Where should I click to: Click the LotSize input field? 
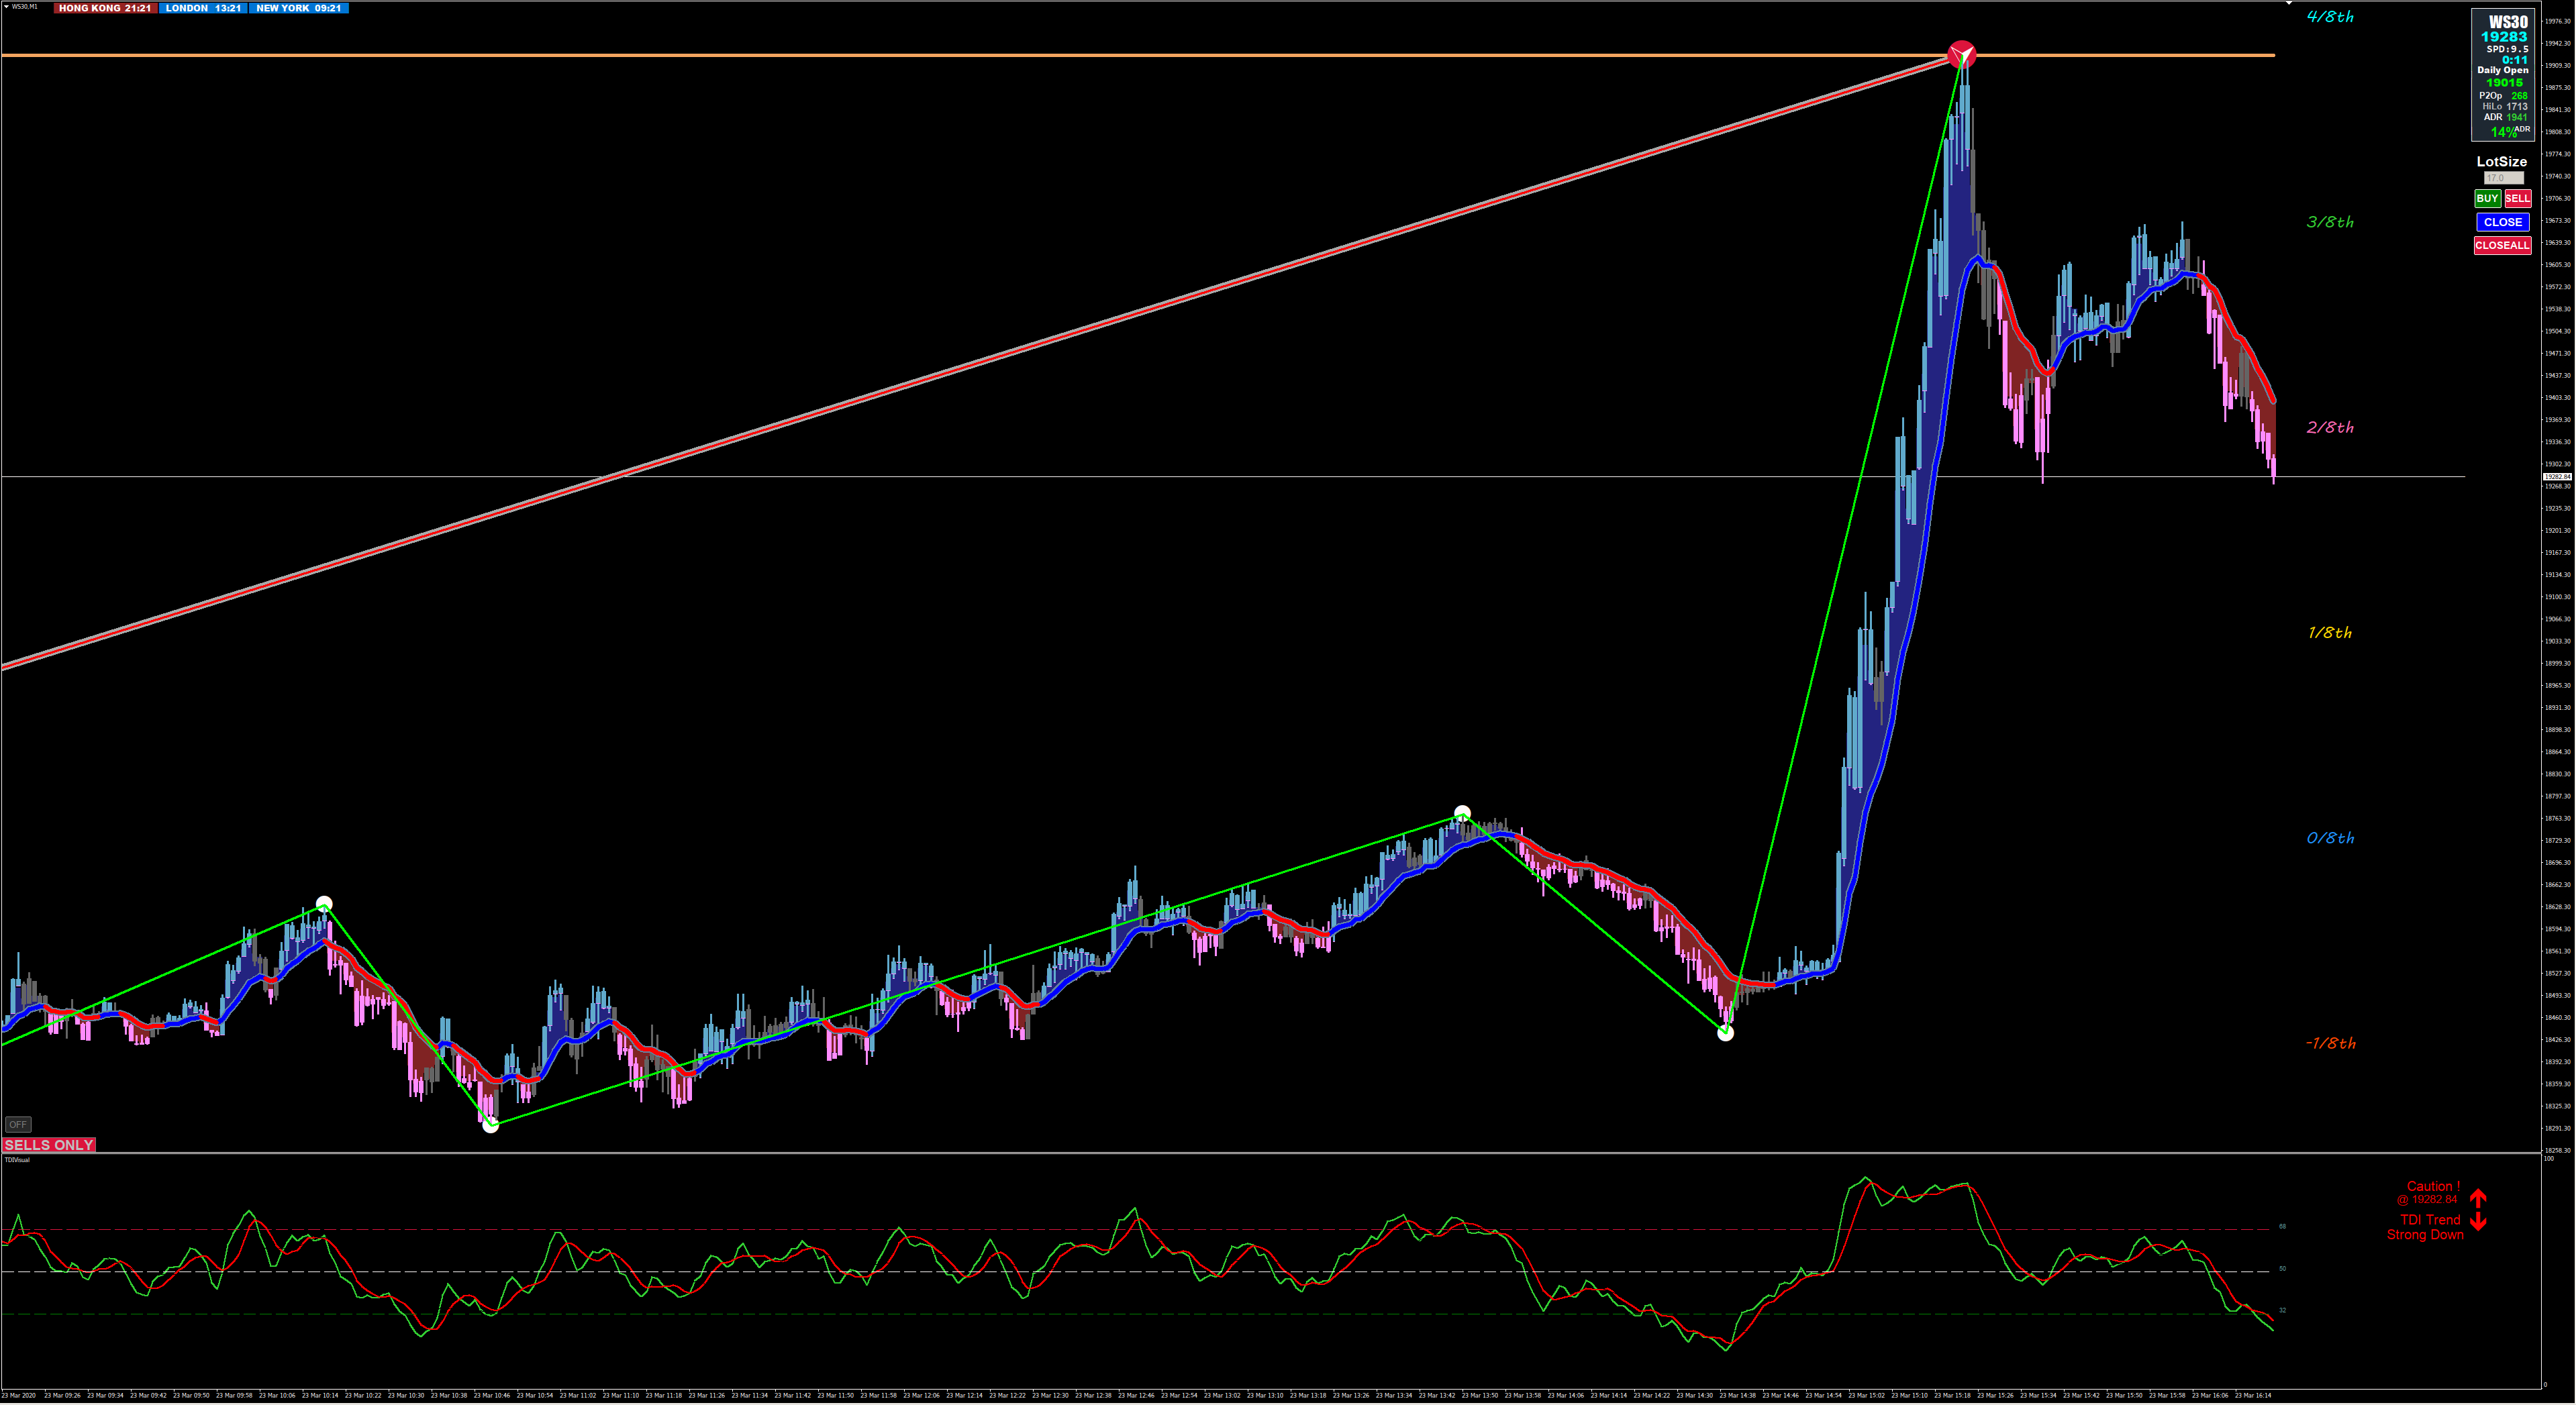pyautogui.click(x=2503, y=178)
